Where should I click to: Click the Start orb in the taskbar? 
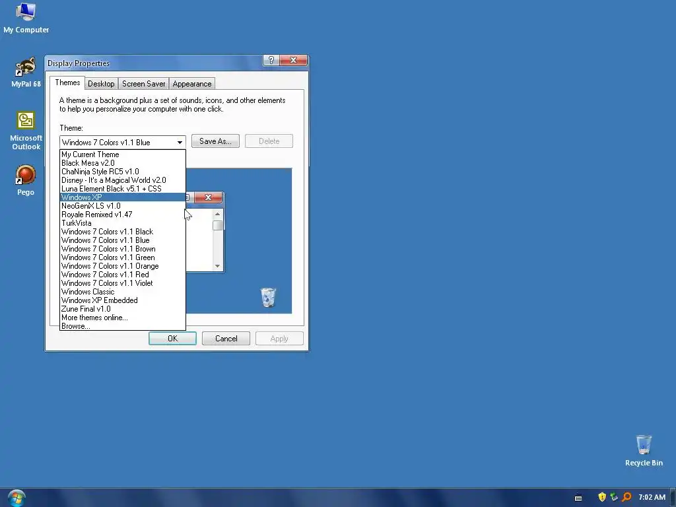[17, 498]
